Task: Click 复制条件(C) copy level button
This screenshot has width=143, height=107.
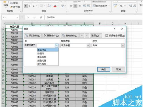Action: pyautogui.click(x=70, y=36)
